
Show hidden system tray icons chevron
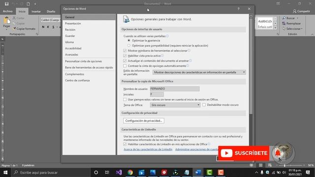[x=256, y=173]
